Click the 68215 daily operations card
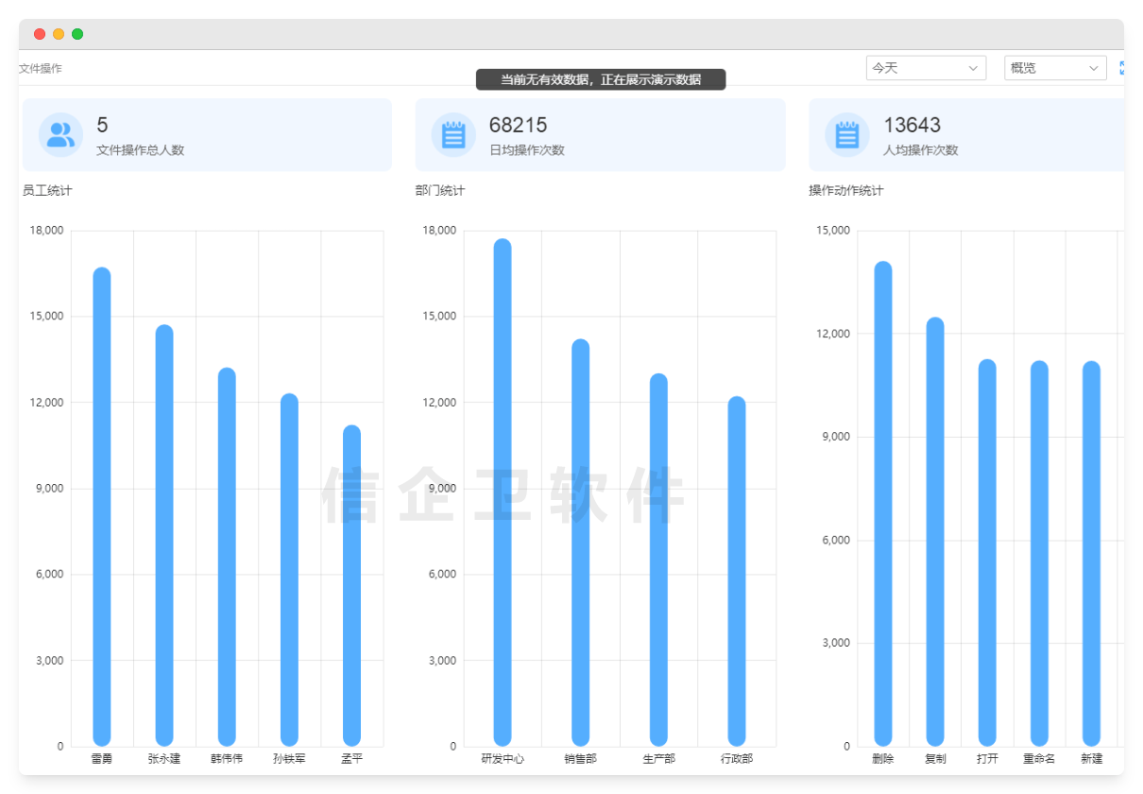The height and width of the screenshot is (794, 1143). 600,135
